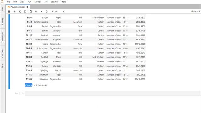Viewport: 201px width, 113px height.
Task: Click the Solukhumbu district cell
Action: (42, 48)
